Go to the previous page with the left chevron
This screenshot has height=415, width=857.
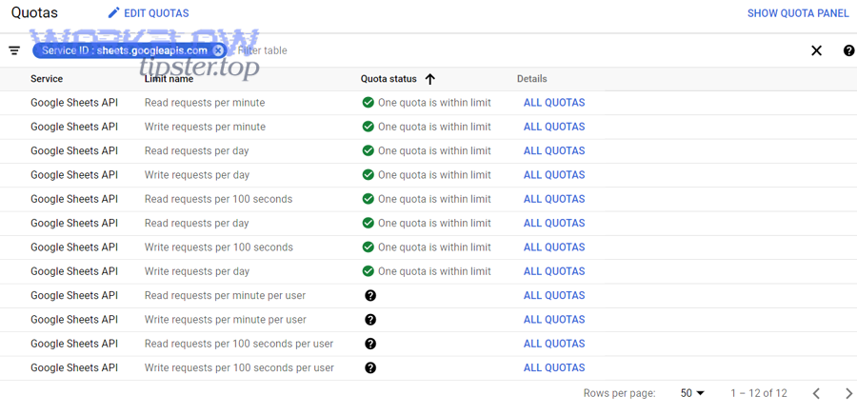pos(816,393)
